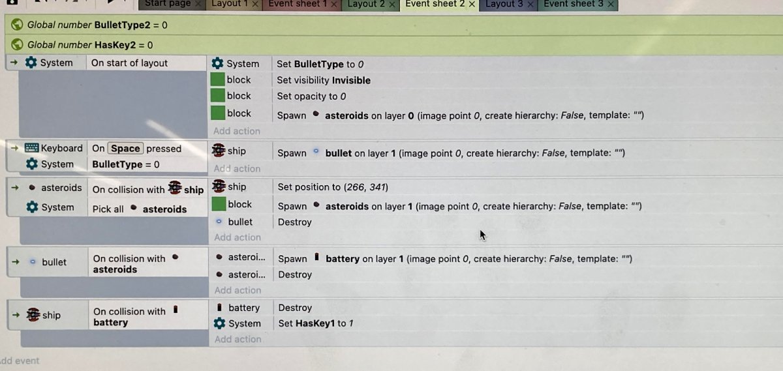Click the battery icon in battery Destroy action
This screenshot has width=783, height=371.
(219, 308)
